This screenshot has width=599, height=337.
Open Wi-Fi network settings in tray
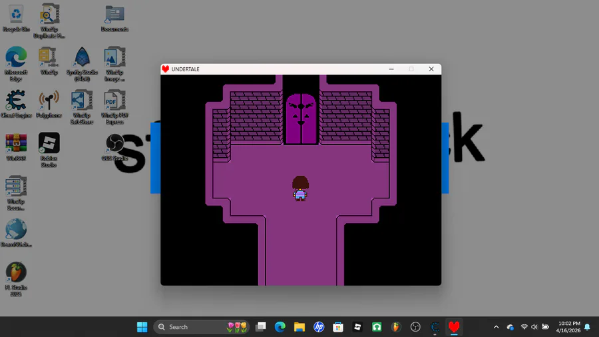tap(524, 327)
